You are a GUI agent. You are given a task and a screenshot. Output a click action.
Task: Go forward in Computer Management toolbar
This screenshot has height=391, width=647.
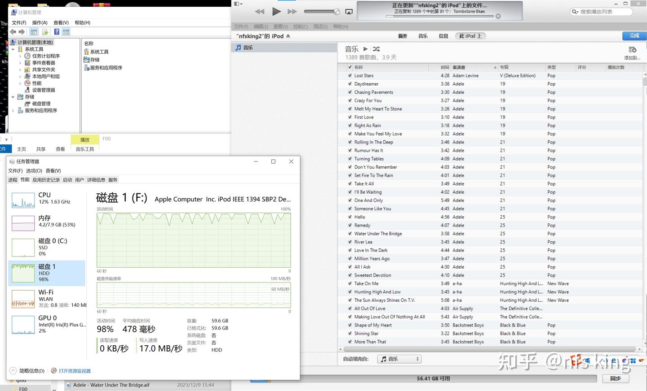coord(22,32)
